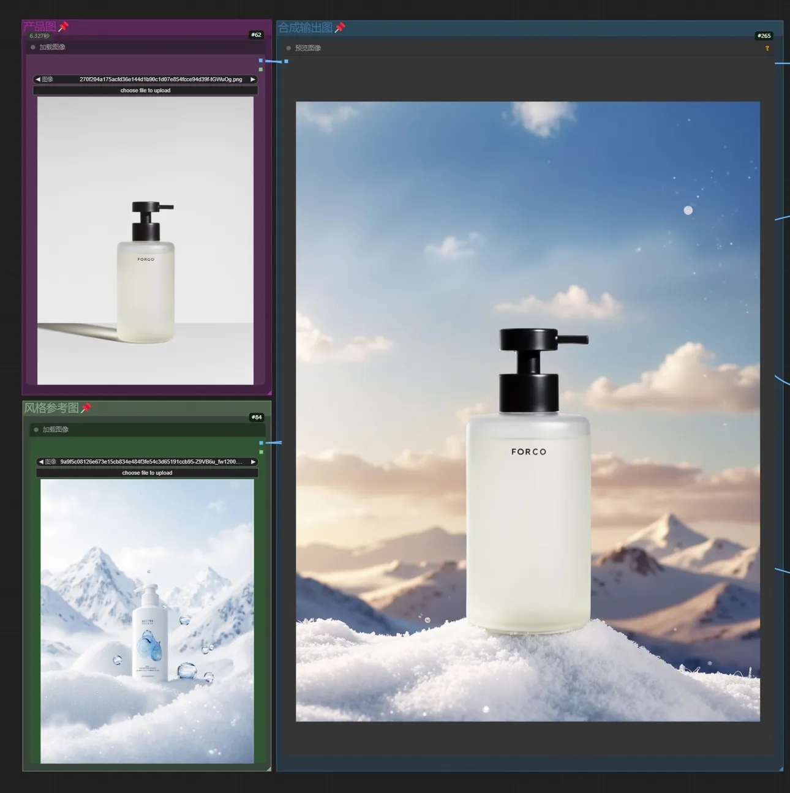
Task: Click the pin icon beside 风格参考图 group title
Action: click(x=86, y=408)
